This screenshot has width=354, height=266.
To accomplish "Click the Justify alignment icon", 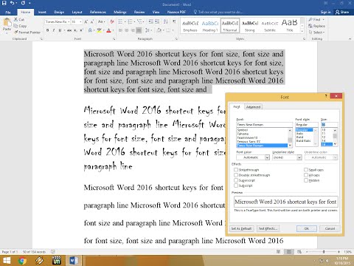I will tap(139, 30).
